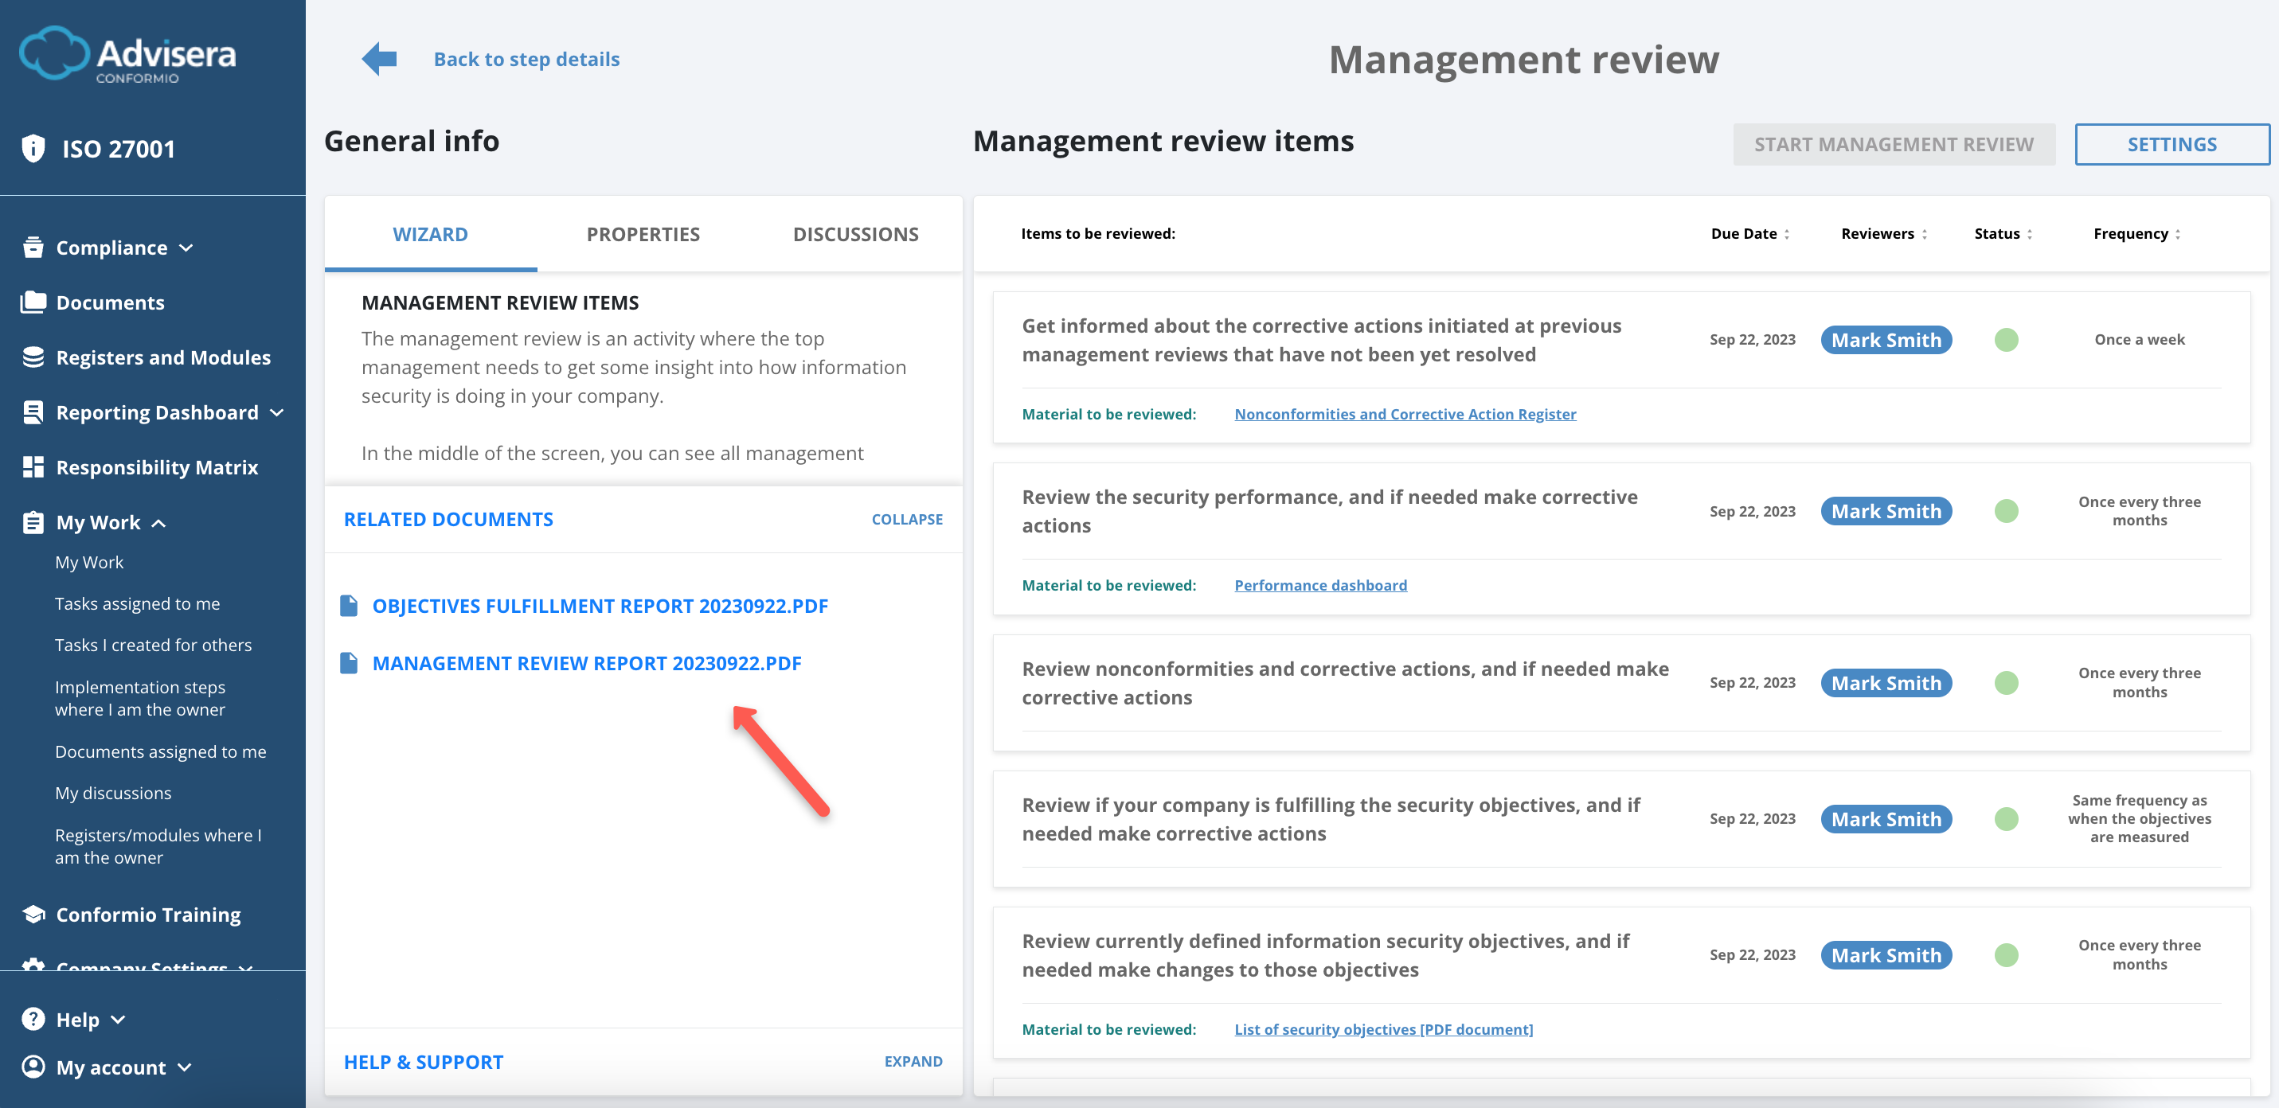
Task: Expand the My account dropdown
Action: (x=185, y=1067)
